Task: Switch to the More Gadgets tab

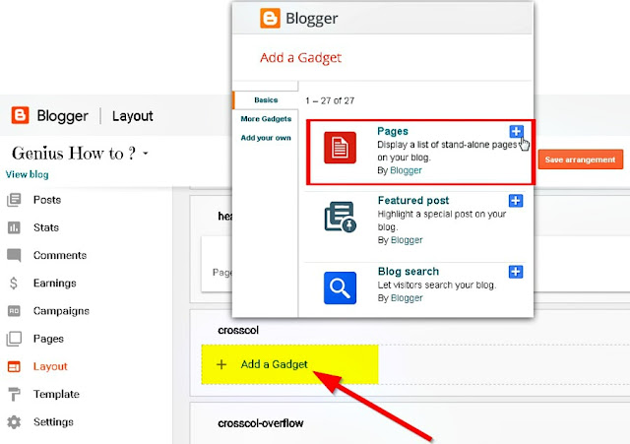Action: [x=266, y=119]
